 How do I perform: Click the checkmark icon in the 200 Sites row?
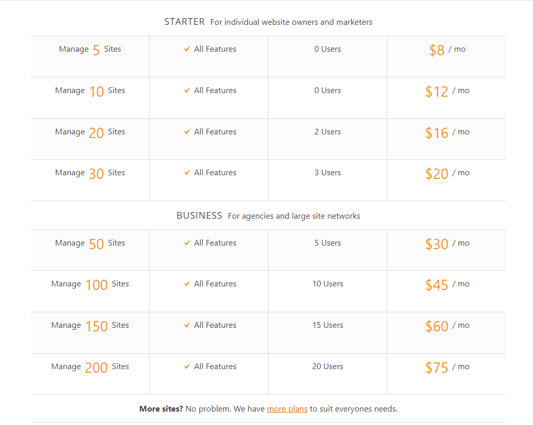pos(187,367)
